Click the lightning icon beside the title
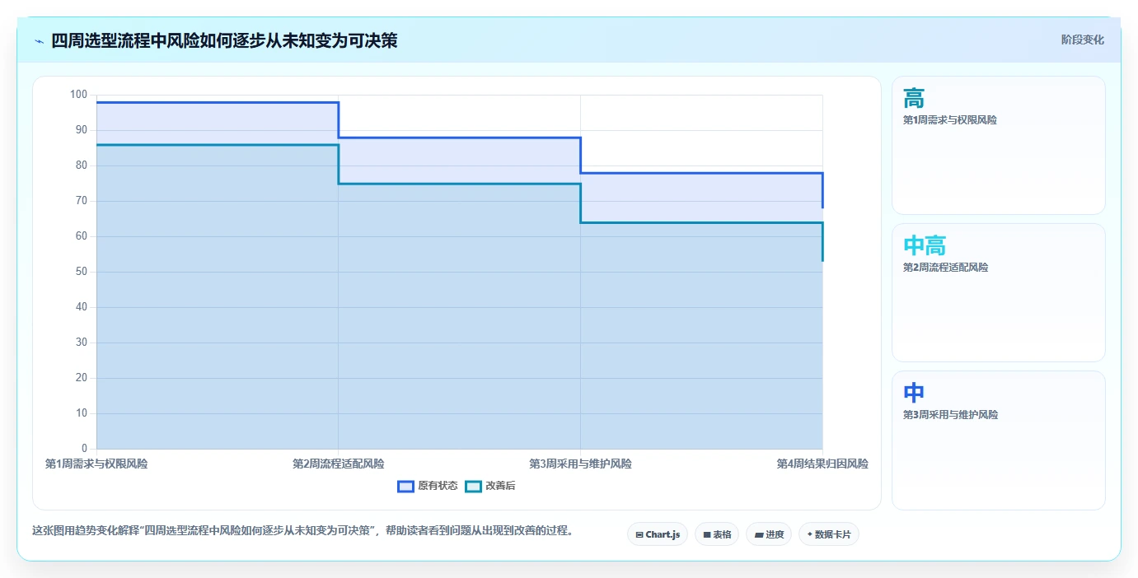Screen dimensions: 1138x578 [x=39, y=41]
